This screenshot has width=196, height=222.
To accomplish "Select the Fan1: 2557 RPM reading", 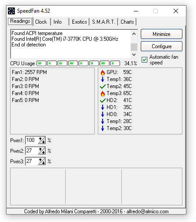I will point(29,72).
